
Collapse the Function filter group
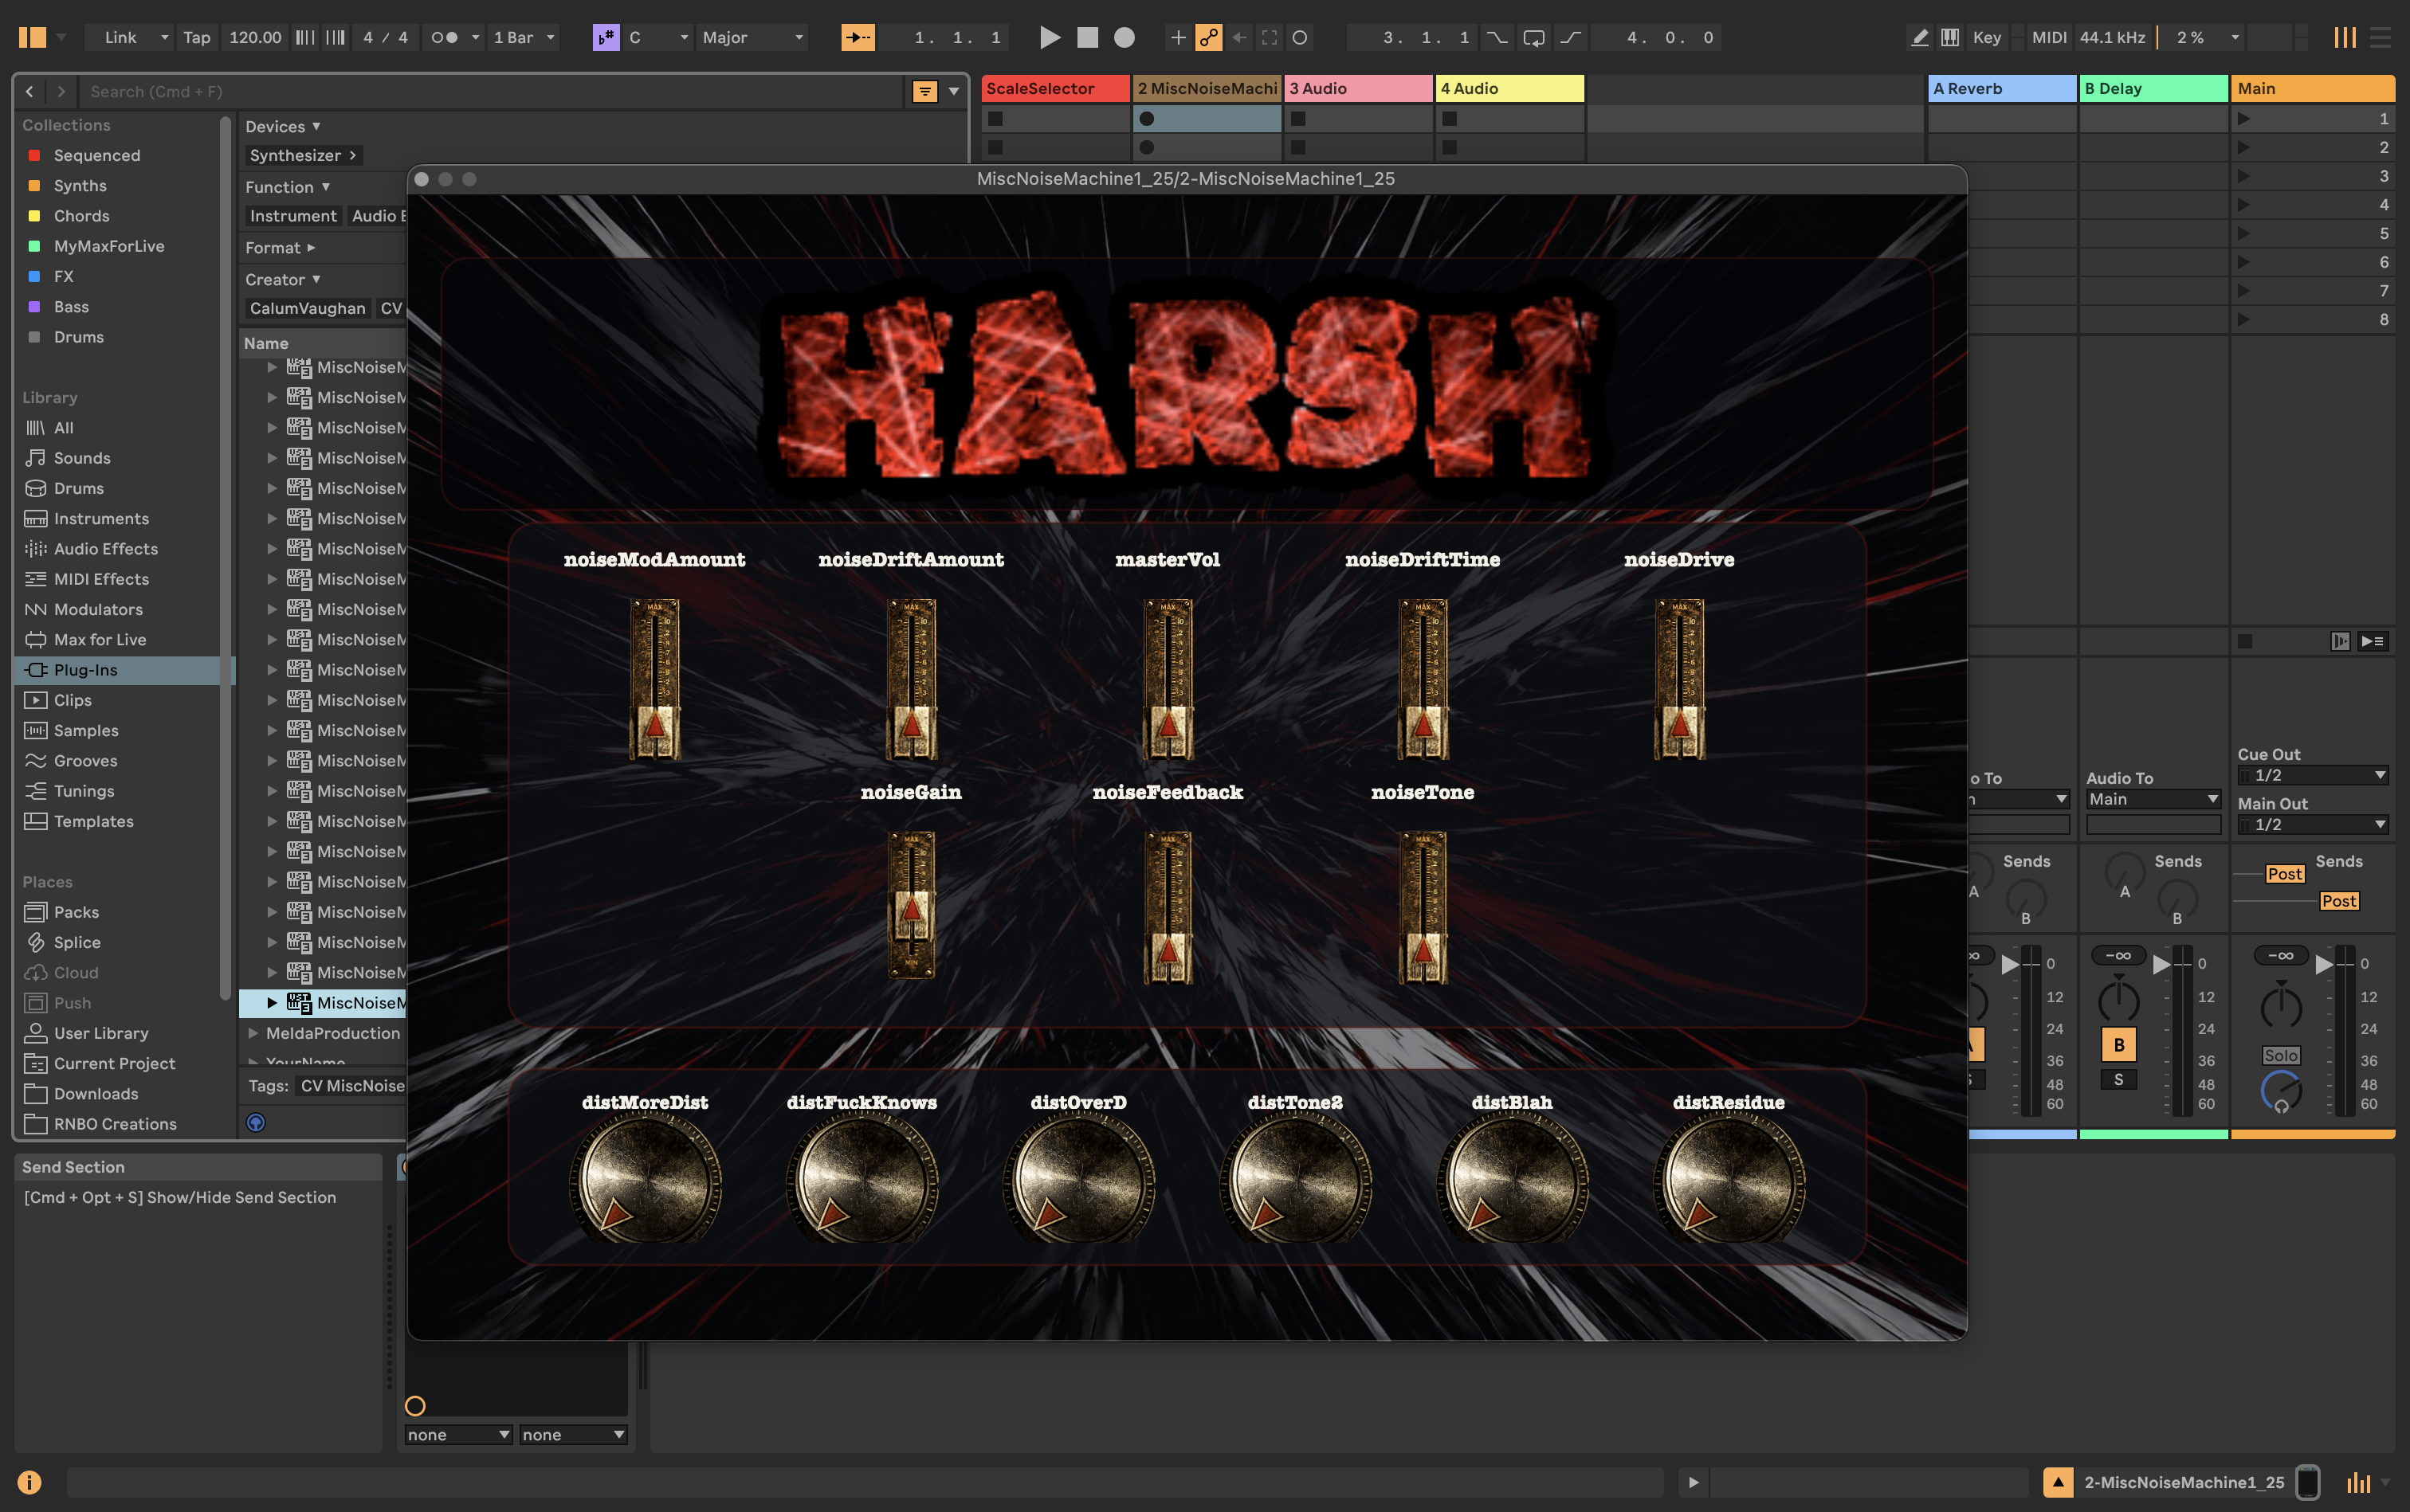(x=288, y=187)
